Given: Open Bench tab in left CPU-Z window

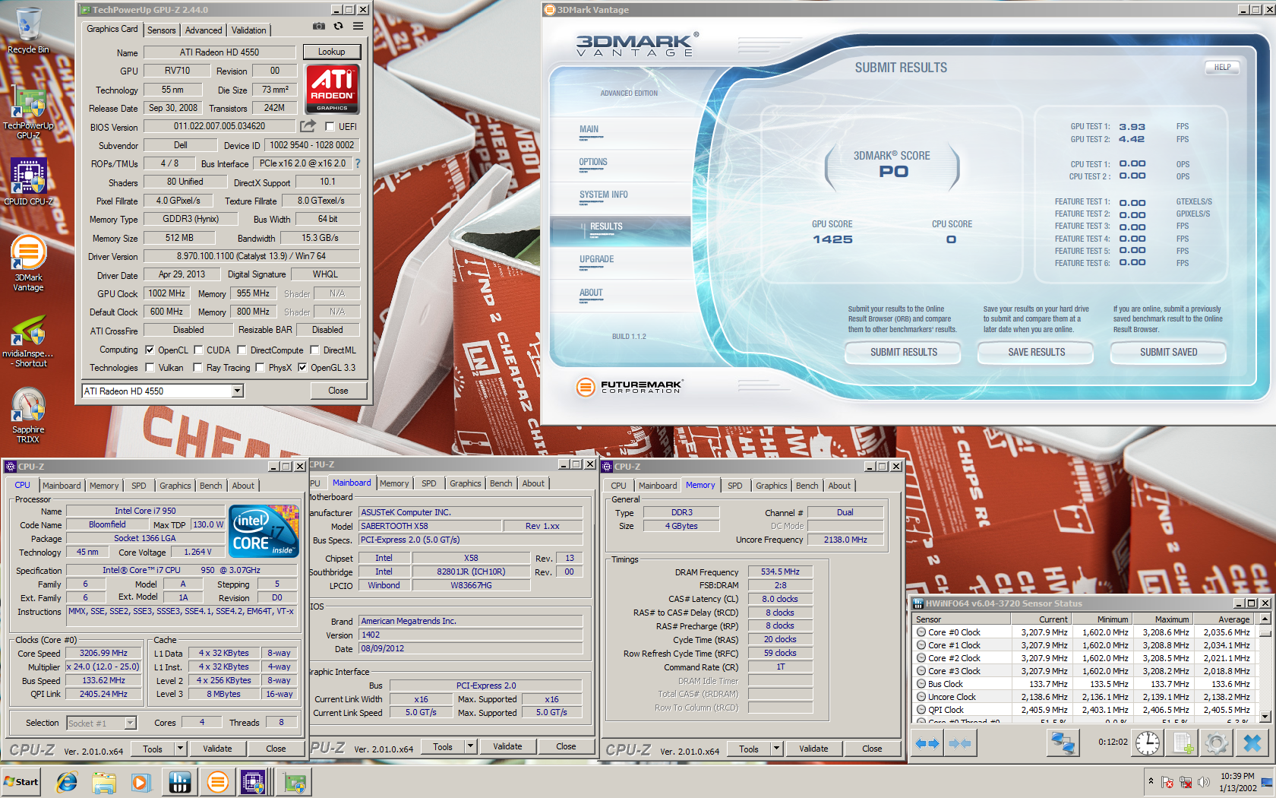Looking at the screenshot, I should (211, 486).
